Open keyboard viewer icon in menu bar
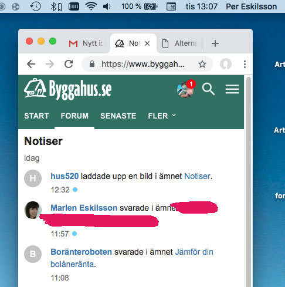Screen dimensions: 285x287 point(171,6)
